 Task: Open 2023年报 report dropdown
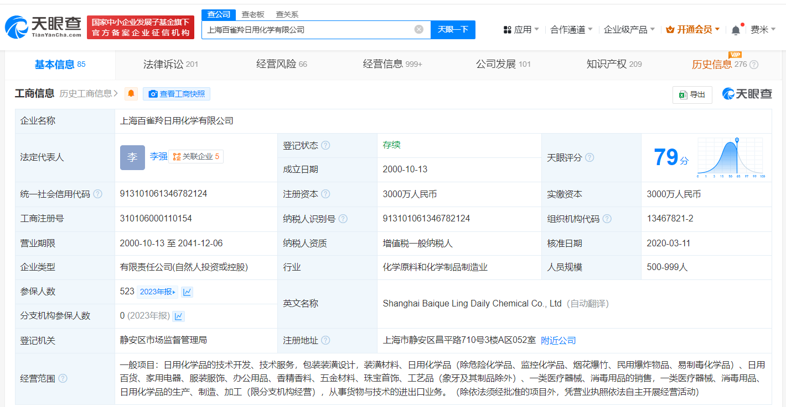[x=157, y=292]
